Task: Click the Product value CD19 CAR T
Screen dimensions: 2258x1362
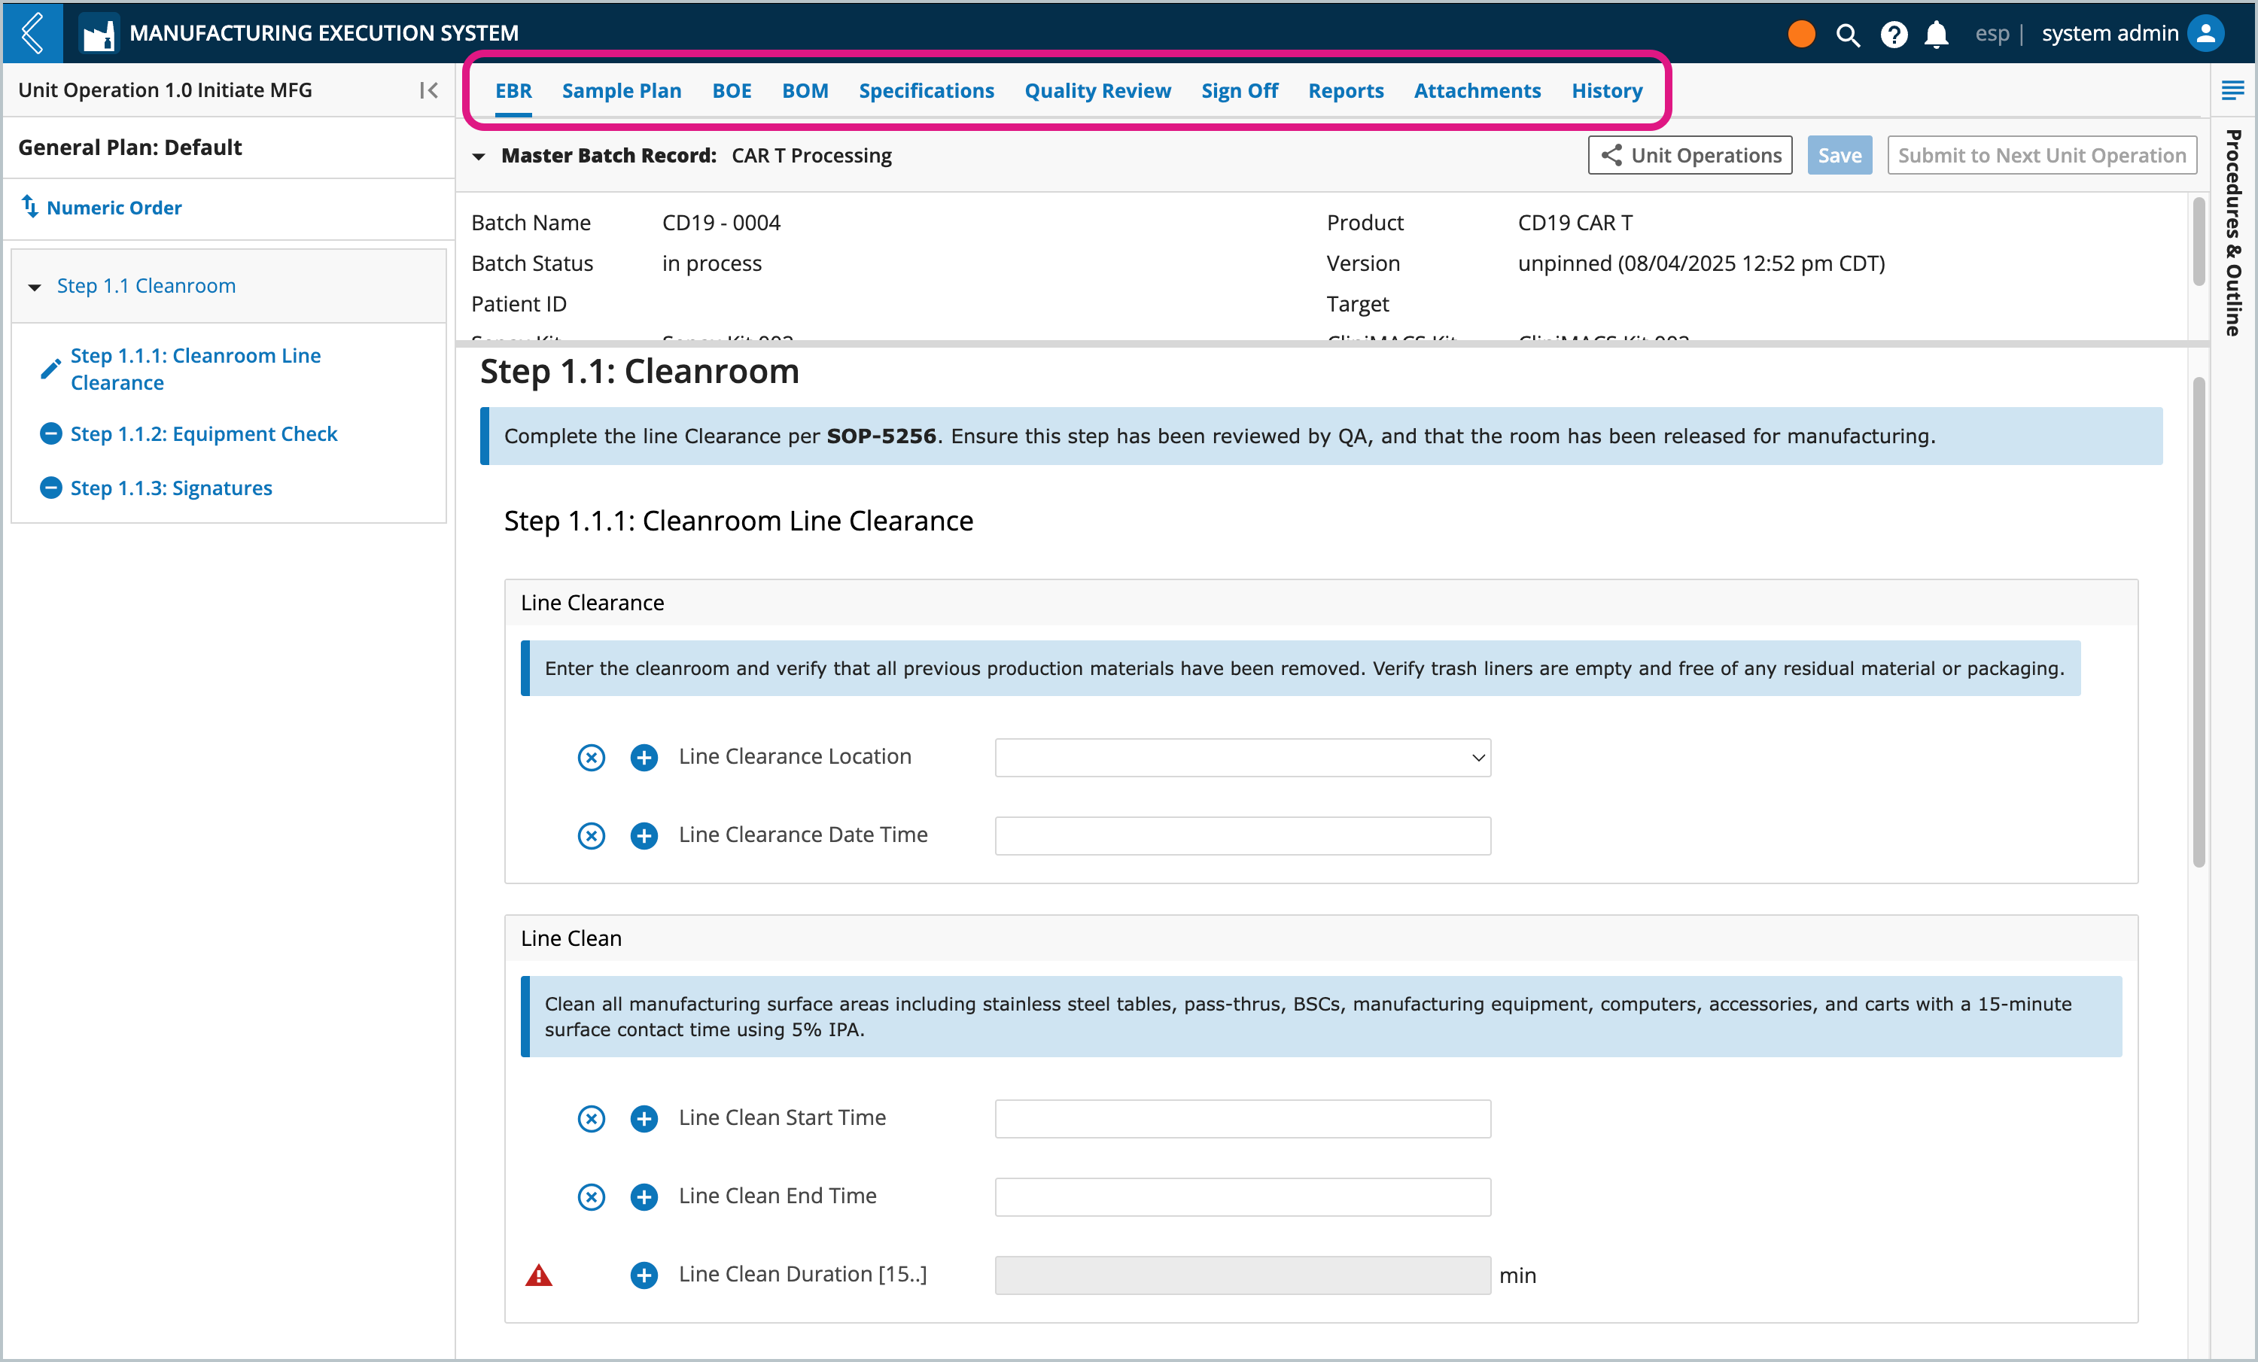Action: coord(1575,223)
